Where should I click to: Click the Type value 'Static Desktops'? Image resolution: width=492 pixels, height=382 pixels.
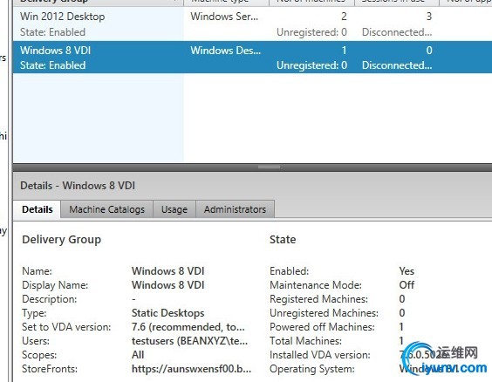point(167,313)
